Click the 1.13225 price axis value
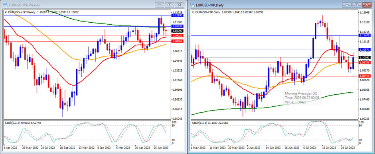Image resolution: width=375 pixels, height=154 pixels. [177, 12]
